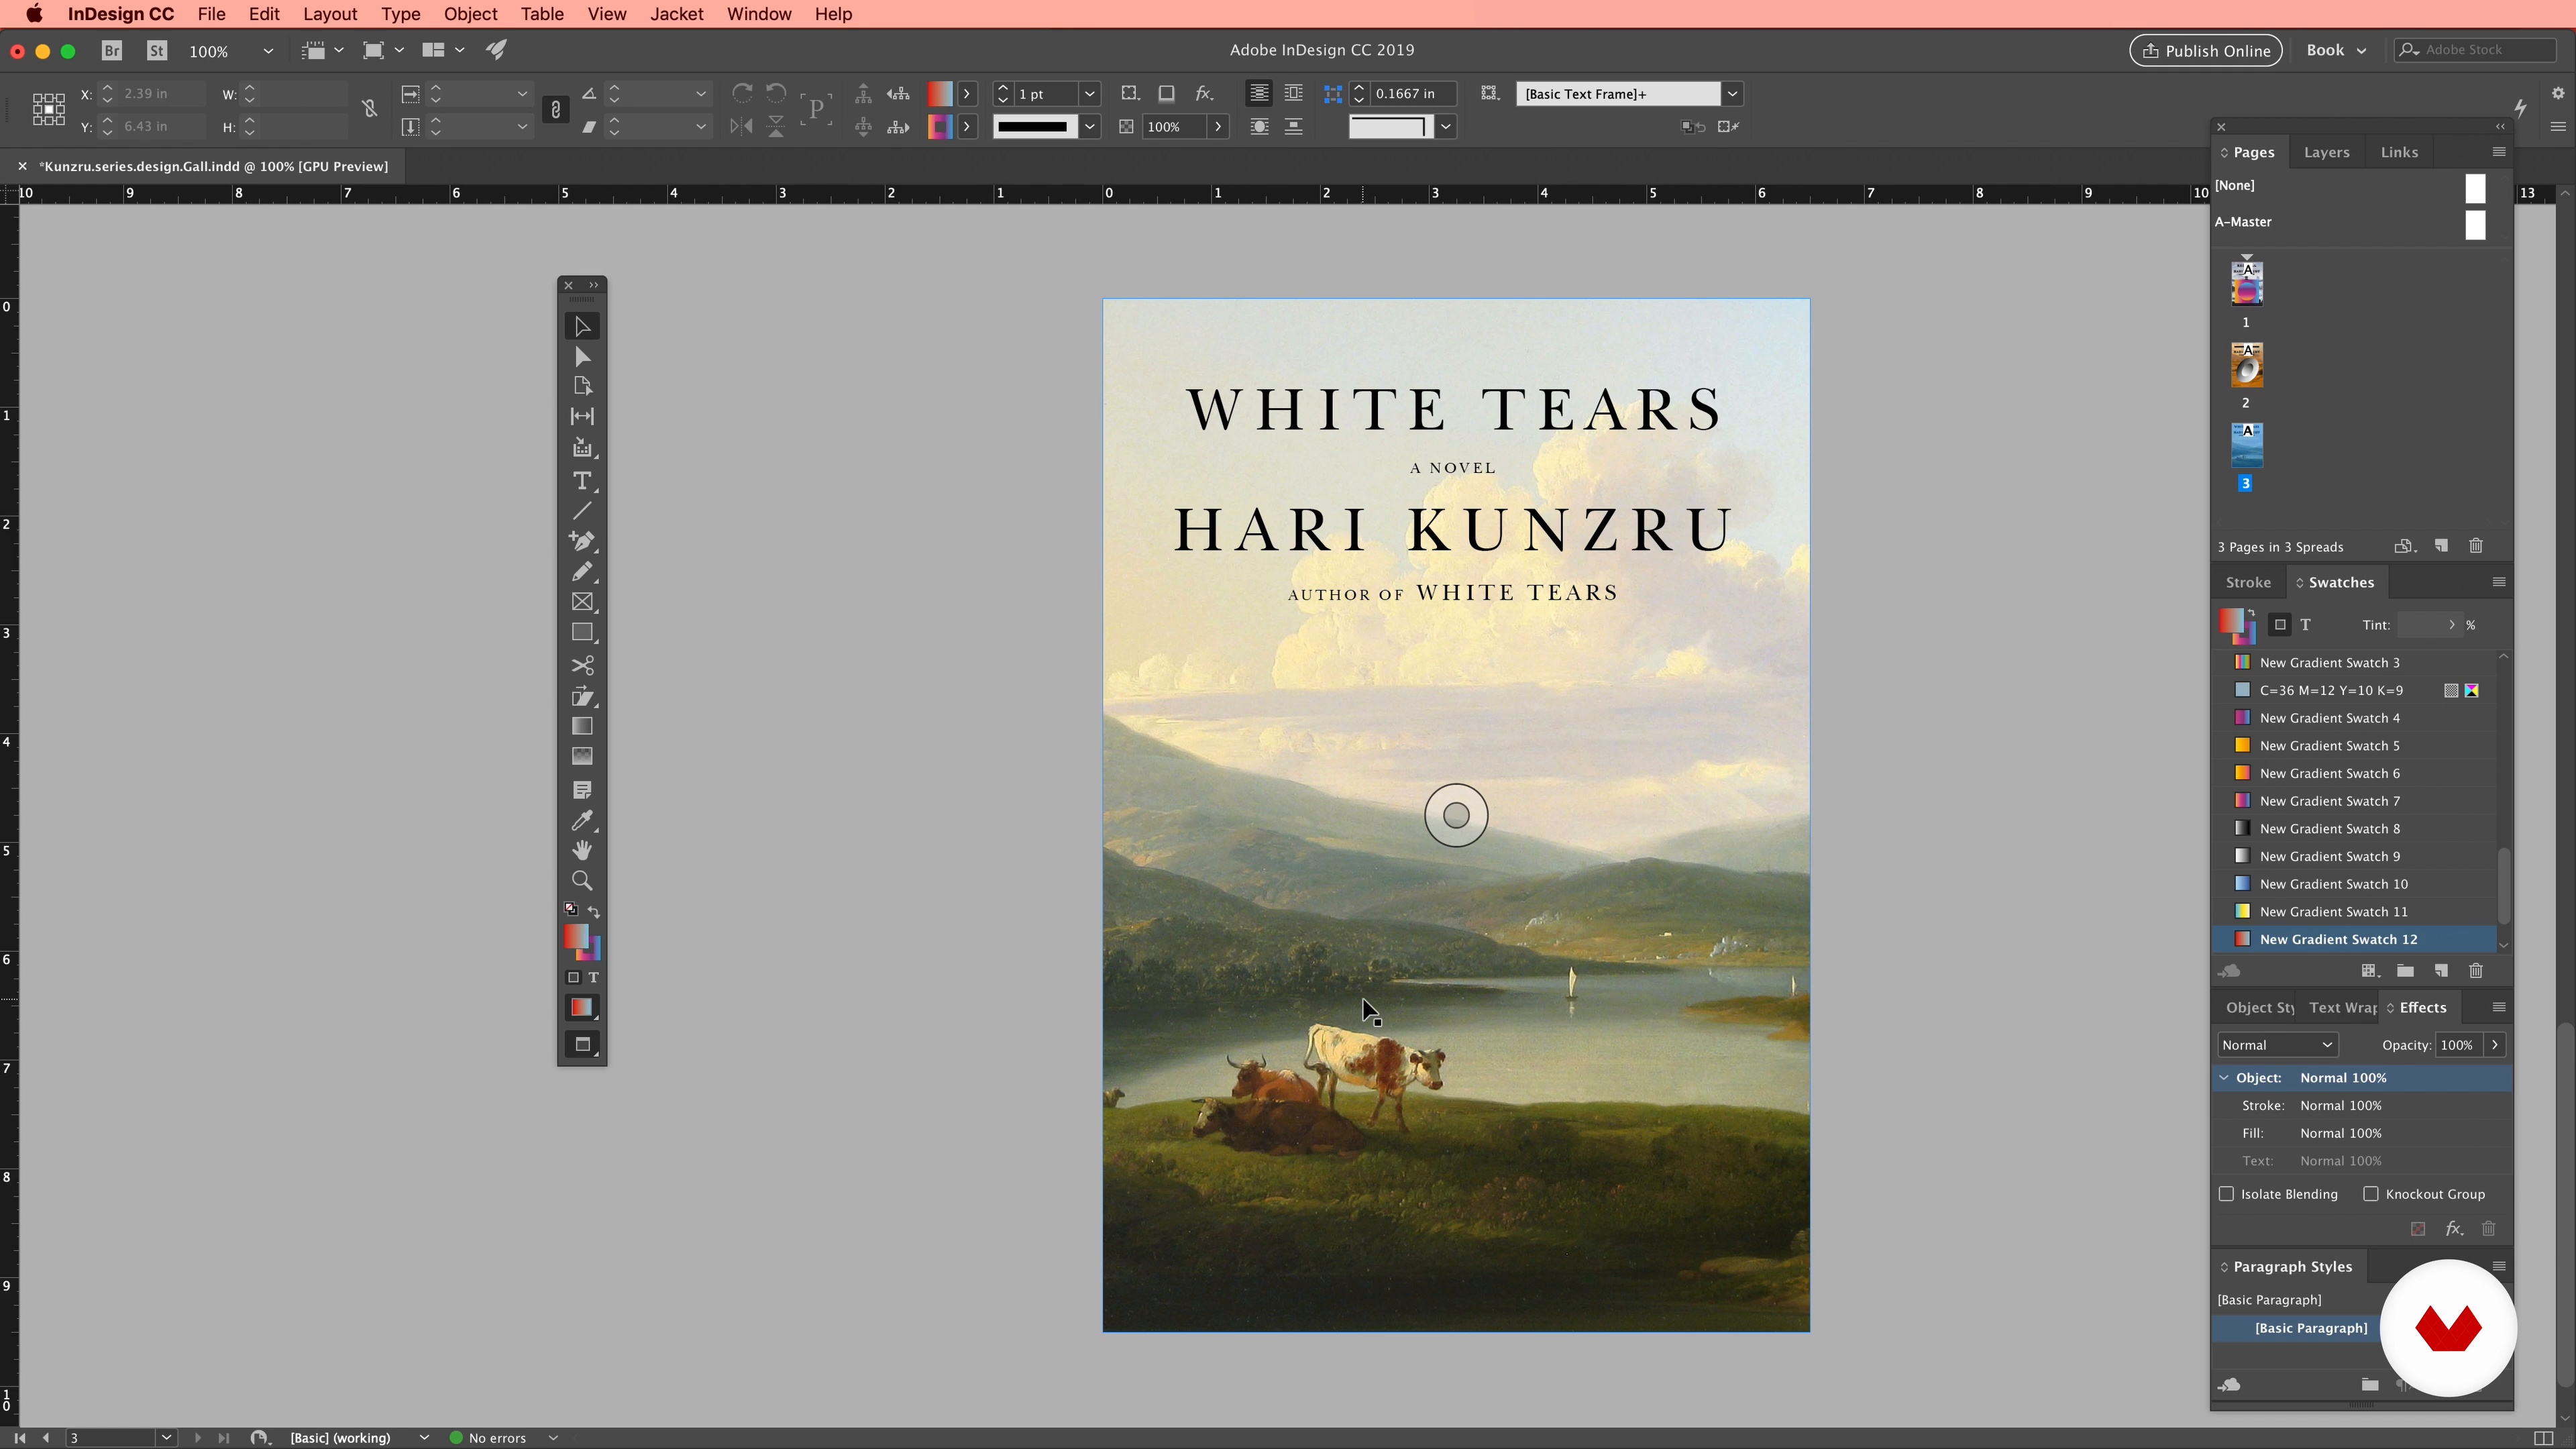The height and width of the screenshot is (1449, 2576).
Task: Select page 2 thumbnail in Pages panel
Action: 2247,365
